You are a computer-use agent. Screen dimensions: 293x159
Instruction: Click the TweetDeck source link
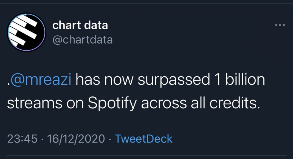143,139
